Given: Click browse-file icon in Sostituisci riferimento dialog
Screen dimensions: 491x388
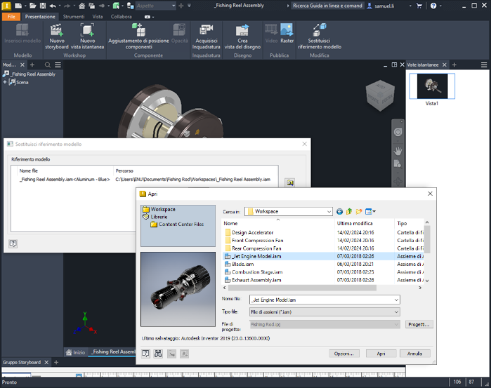Looking at the screenshot, I should click(290, 182).
